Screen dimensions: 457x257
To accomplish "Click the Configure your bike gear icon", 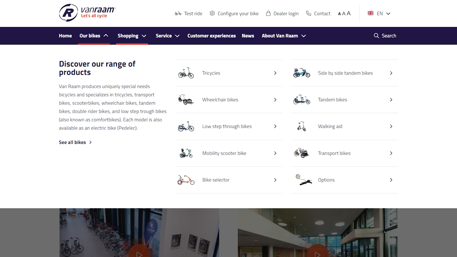I will (212, 13).
